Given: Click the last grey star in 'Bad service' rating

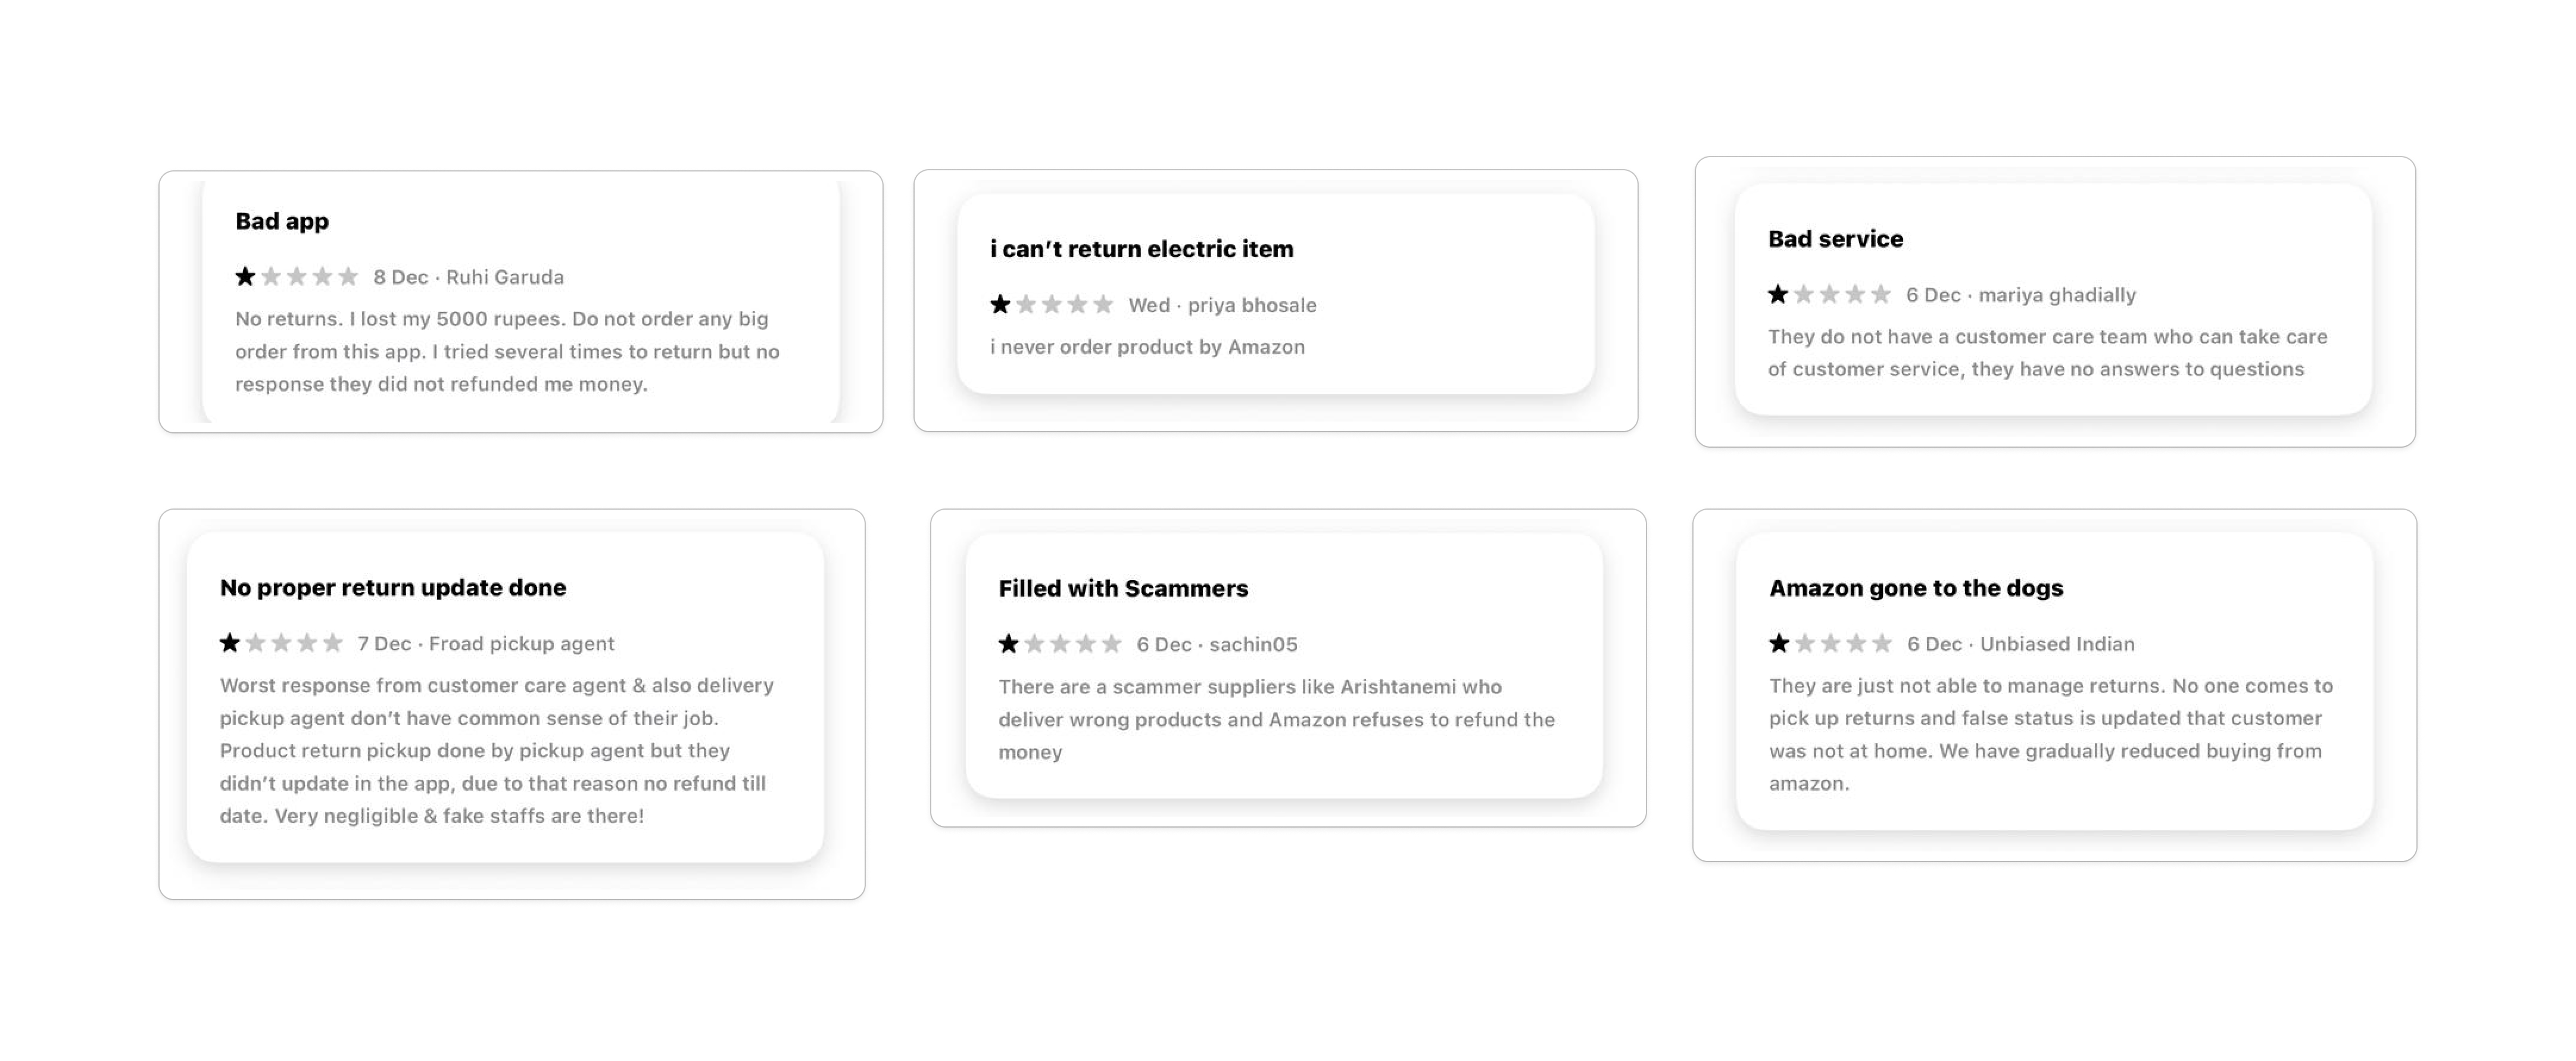Looking at the screenshot, I should 1881,295.
